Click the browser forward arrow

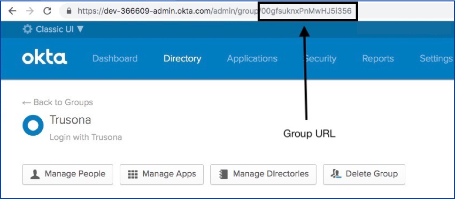tap(30, 11)
